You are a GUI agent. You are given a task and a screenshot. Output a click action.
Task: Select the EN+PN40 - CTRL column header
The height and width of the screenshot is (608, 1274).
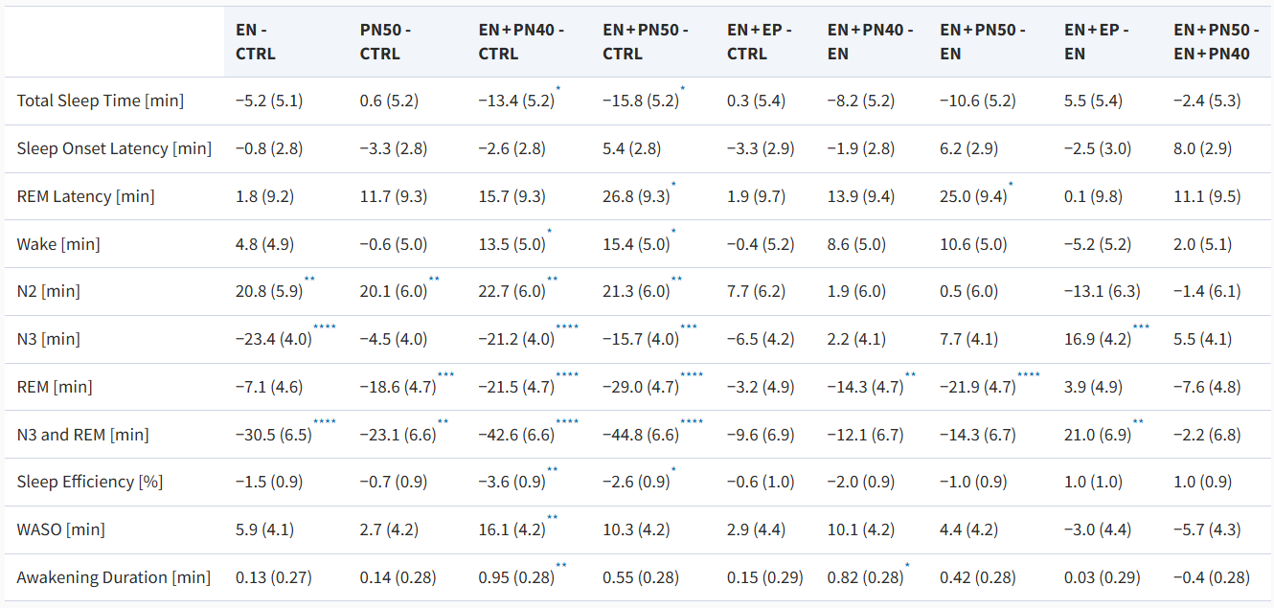(x=521, y=42)
